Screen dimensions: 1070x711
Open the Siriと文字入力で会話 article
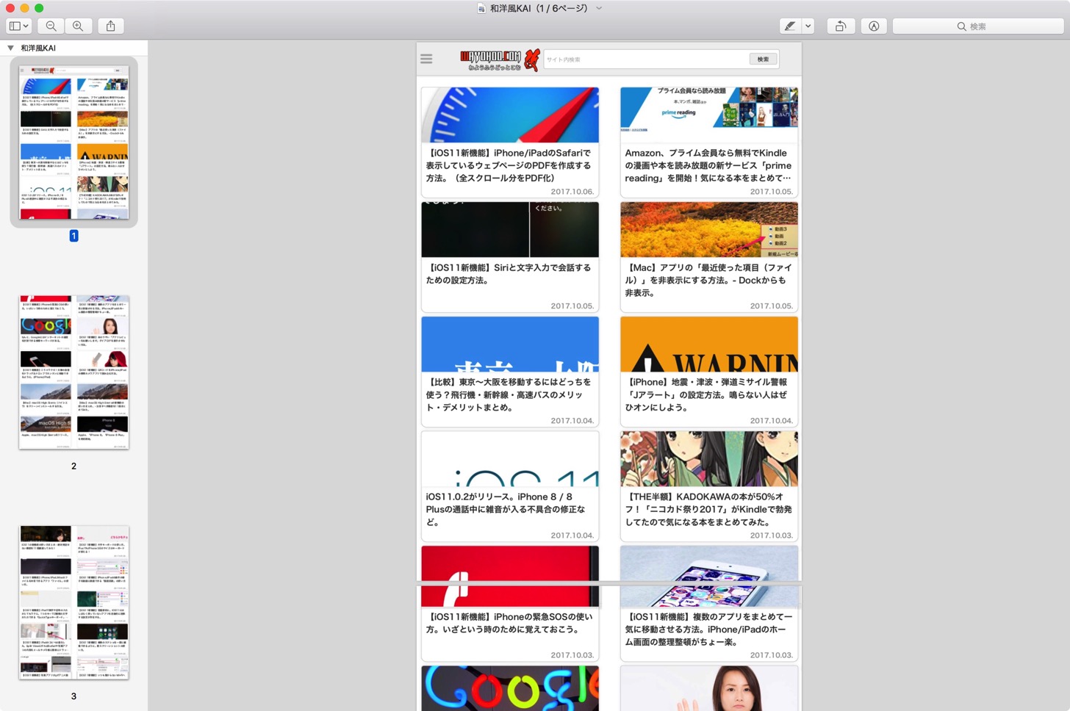[x=509, y=274]
